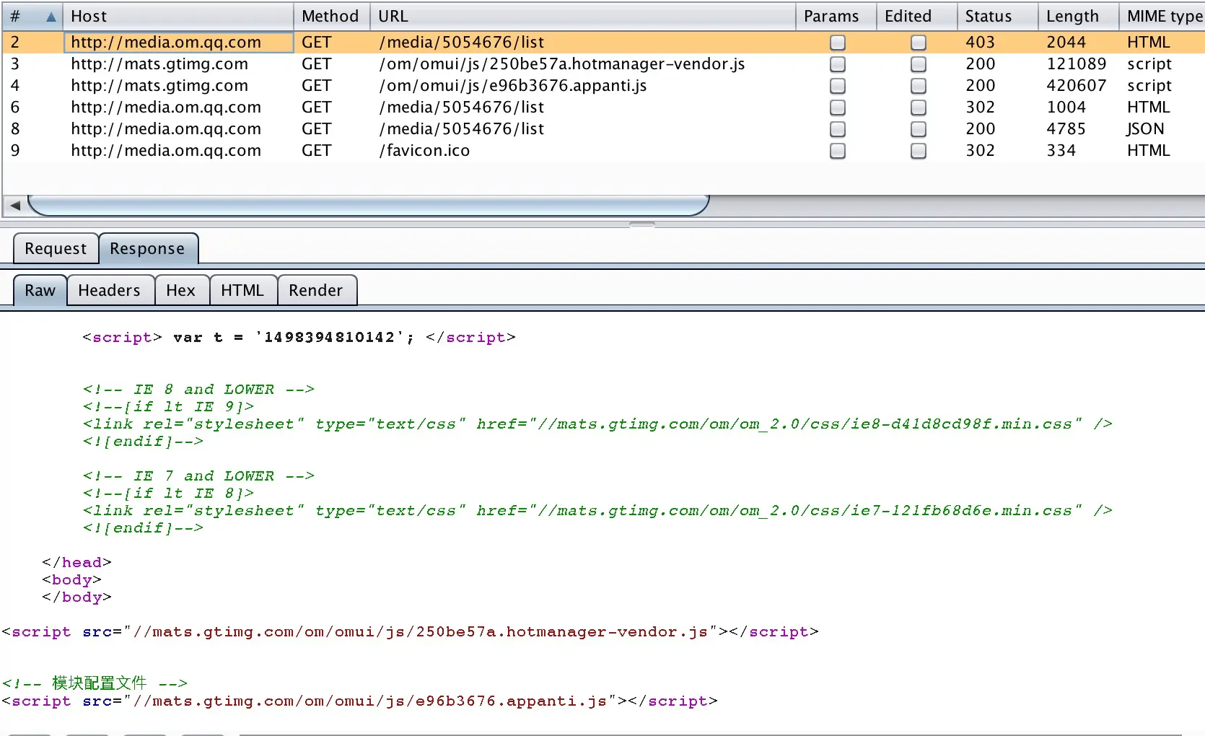
Task: Sort table by Method column header
Action: click(331, 16)
